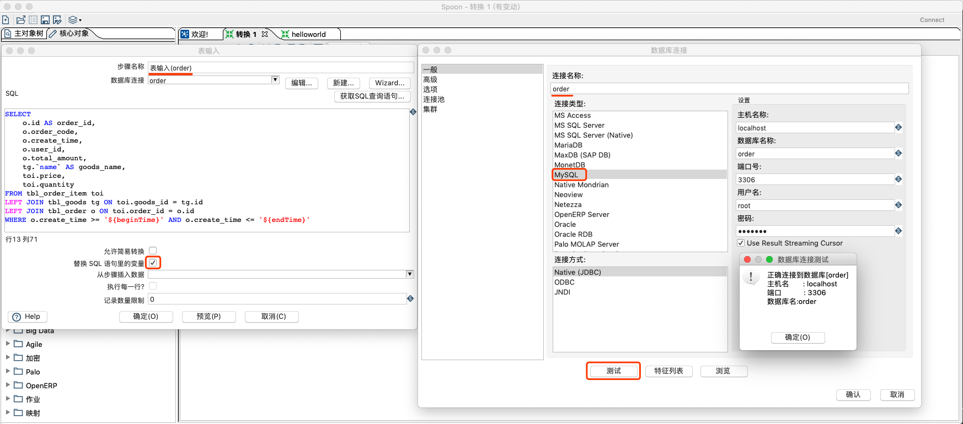Click the 步骤名称 input field
This screenshot has height=424, width=963.
pyautogui.click(x=281, y=68)
